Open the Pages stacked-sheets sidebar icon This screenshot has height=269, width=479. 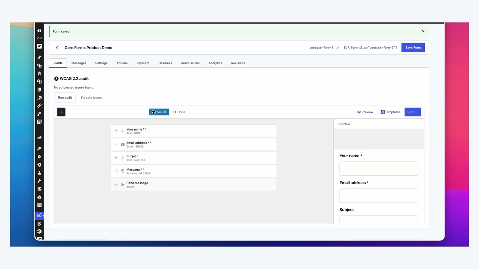tap(39, 90)
